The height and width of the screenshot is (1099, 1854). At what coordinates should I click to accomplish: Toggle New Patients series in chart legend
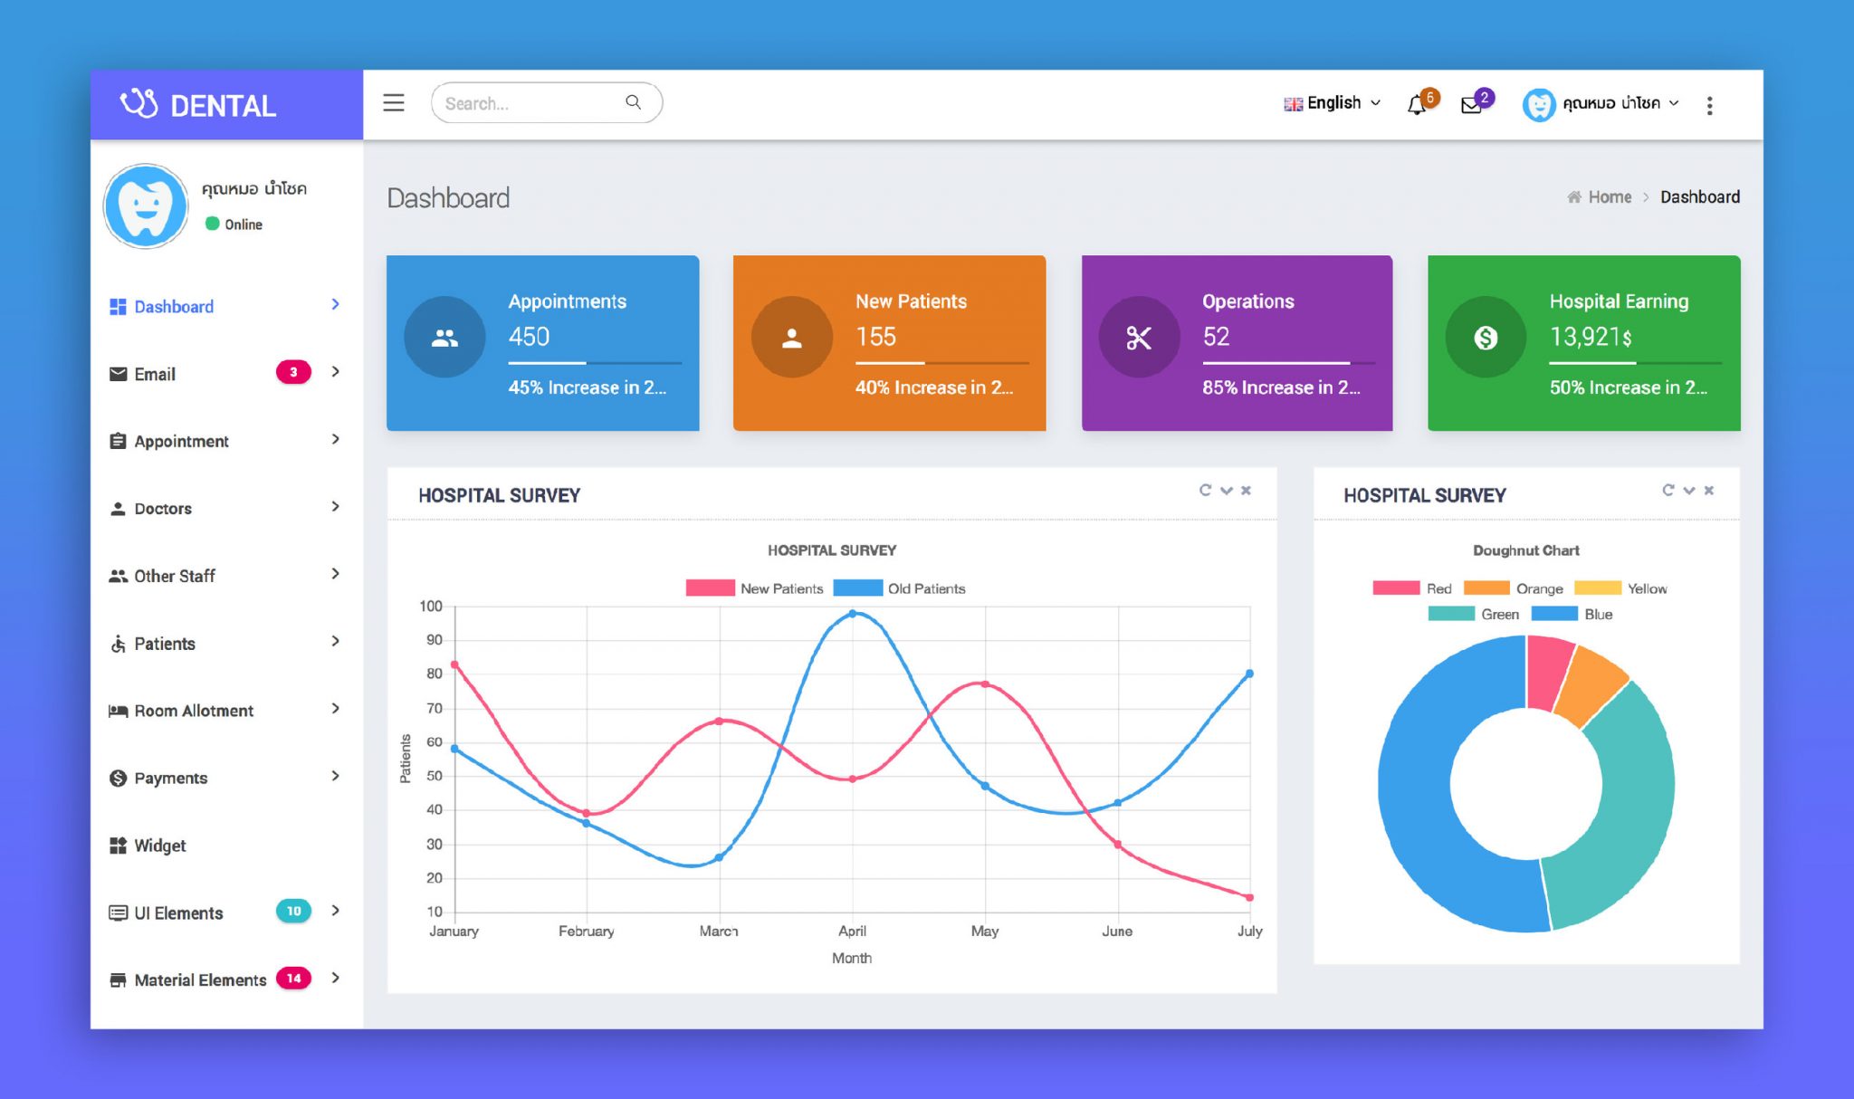tap(755, 588)
